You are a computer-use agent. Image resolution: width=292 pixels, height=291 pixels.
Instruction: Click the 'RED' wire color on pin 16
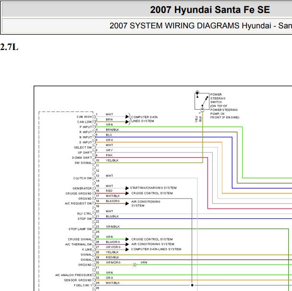click(109, 191)
